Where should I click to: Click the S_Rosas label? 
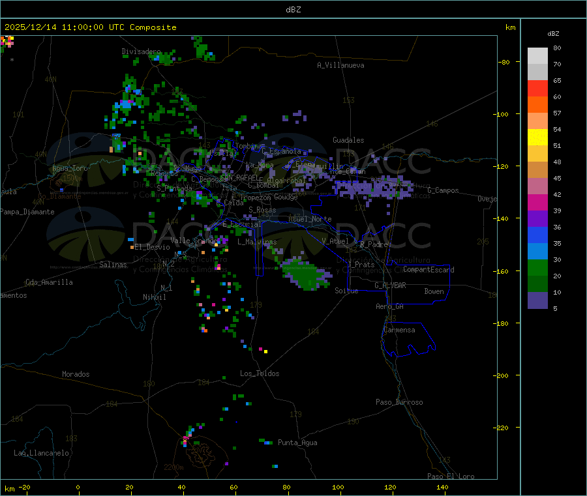(x=262, y=210)
